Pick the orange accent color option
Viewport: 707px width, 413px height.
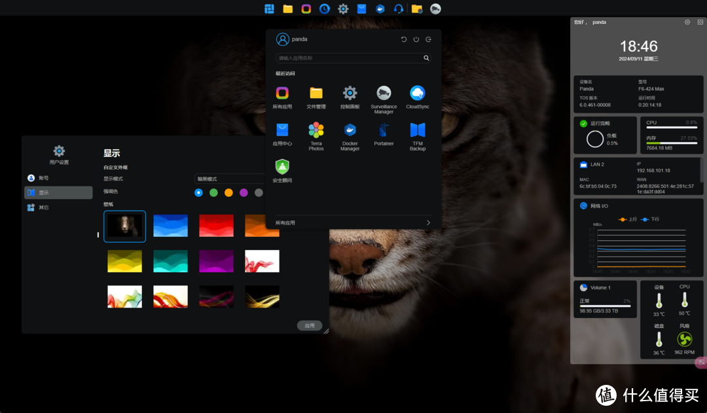coord(228,192)
